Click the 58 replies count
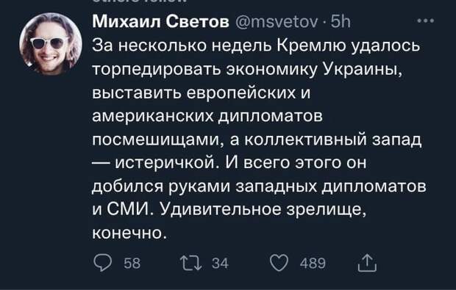The width and height of the screenshot is (456, 290). [x=132, y=264]
